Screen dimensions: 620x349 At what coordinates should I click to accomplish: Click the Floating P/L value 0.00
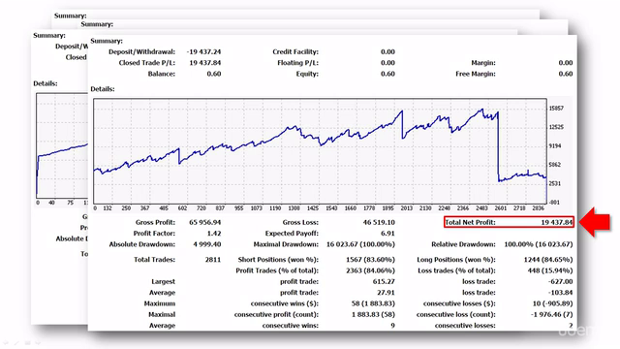coord(387,63)
